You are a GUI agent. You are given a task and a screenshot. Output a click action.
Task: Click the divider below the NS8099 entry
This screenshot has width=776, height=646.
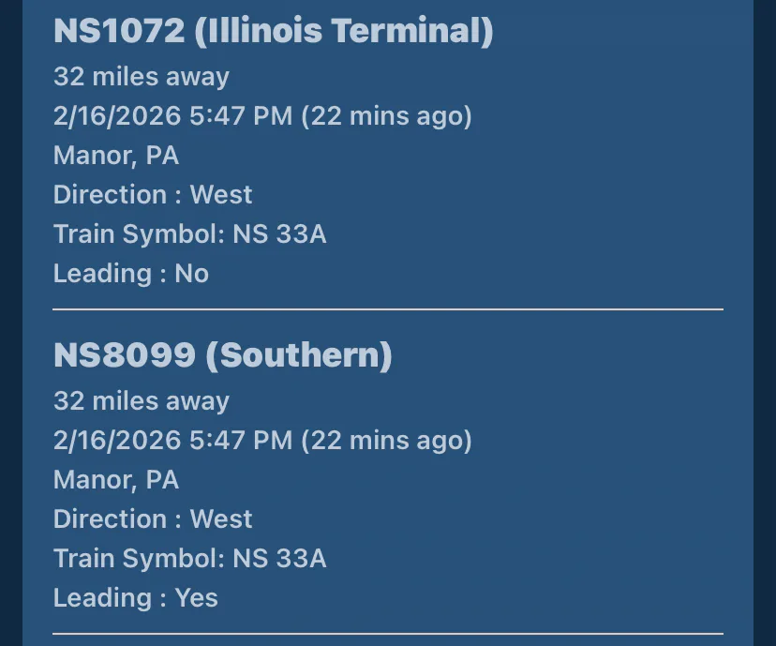coord(388,633)
